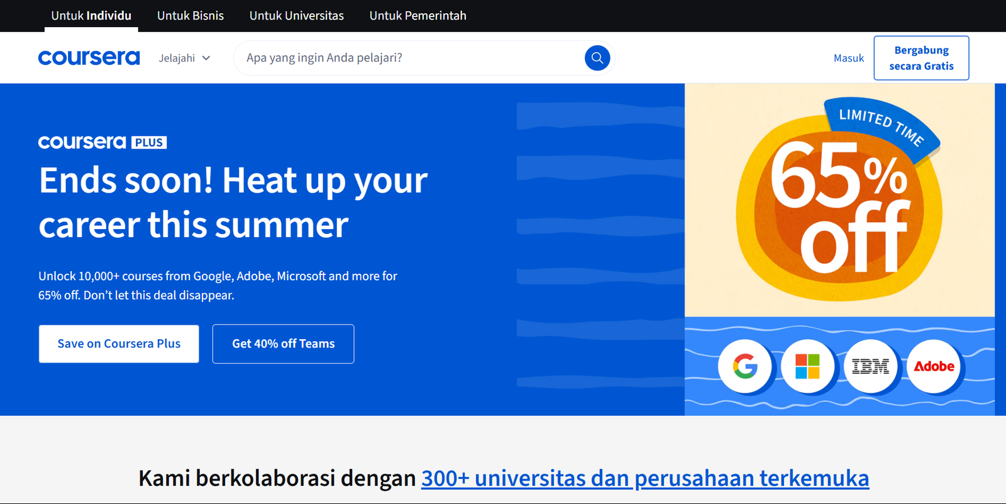Focus the 'Apa yang ingin Anda pelajari?' search field
The image size is (1006, 504).
pos(409,58)
